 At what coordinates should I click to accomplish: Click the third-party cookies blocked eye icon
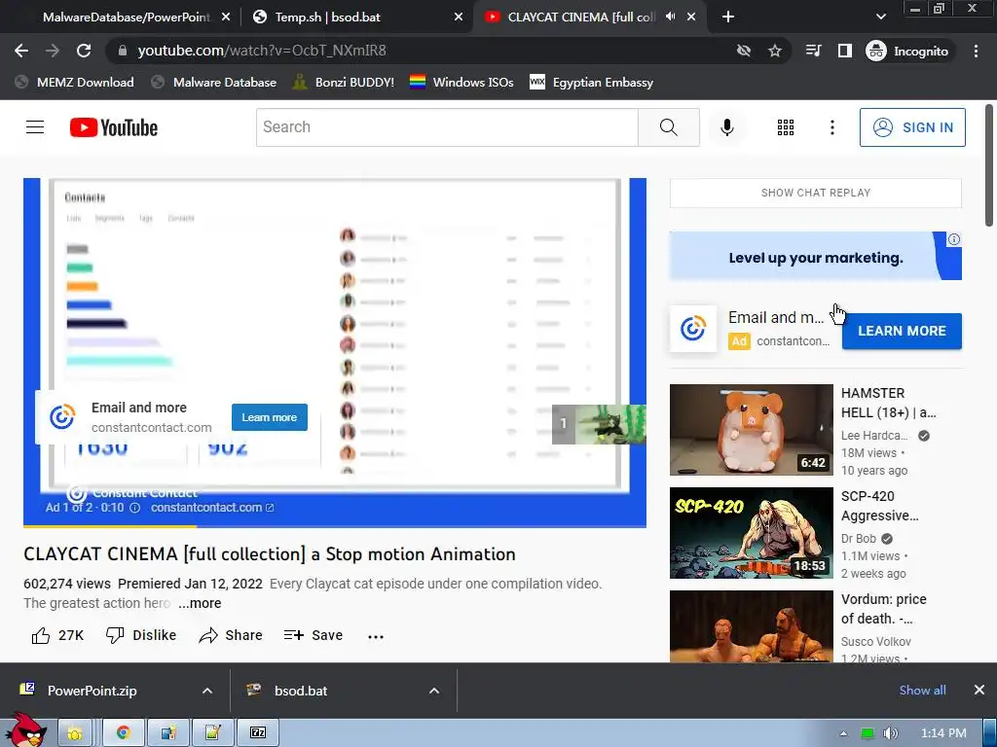tap(743, 51)
